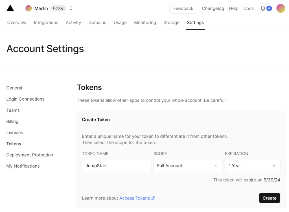
Task: Open the team switcher chevron control
Action: [x=71, y=8]
